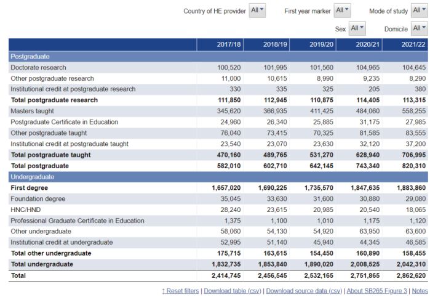
Task: Open the Mode of study dropdown
Action: [420, 10]
